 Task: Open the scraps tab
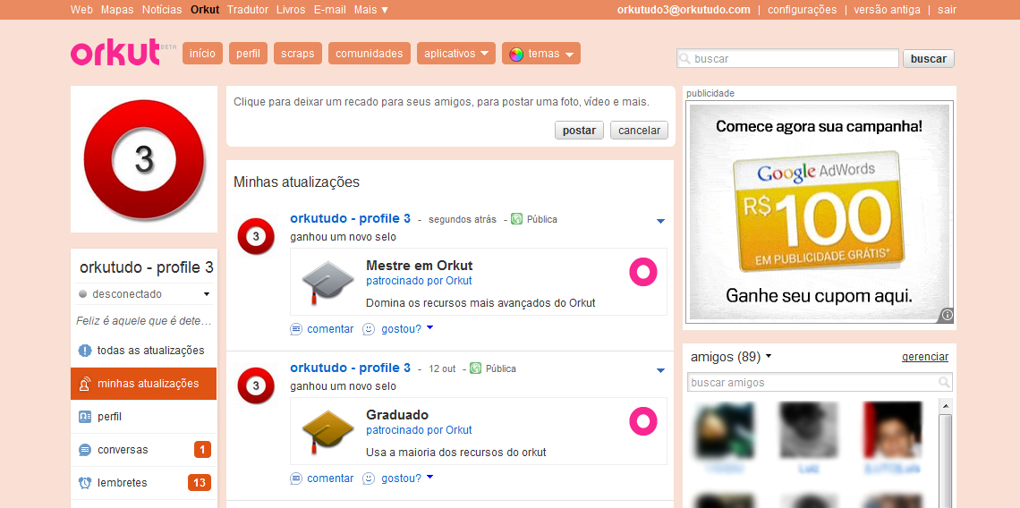[298, 54]
